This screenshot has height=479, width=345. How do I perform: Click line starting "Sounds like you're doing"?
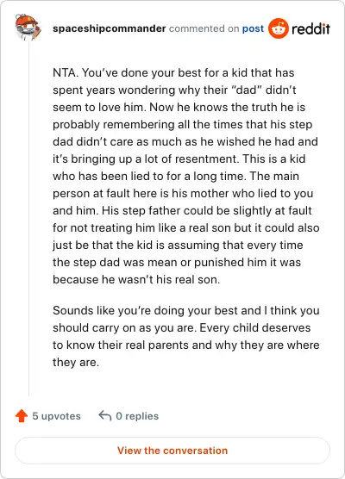tap(186, 311)
